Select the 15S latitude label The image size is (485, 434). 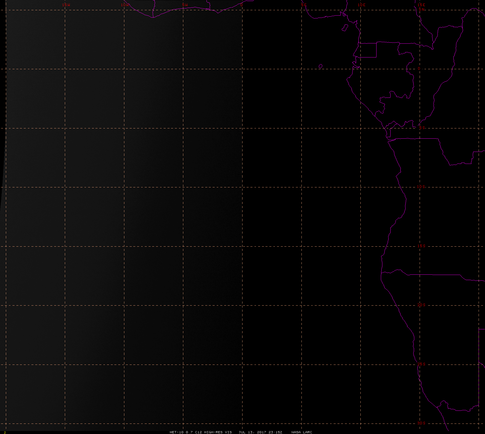[421, 246]
